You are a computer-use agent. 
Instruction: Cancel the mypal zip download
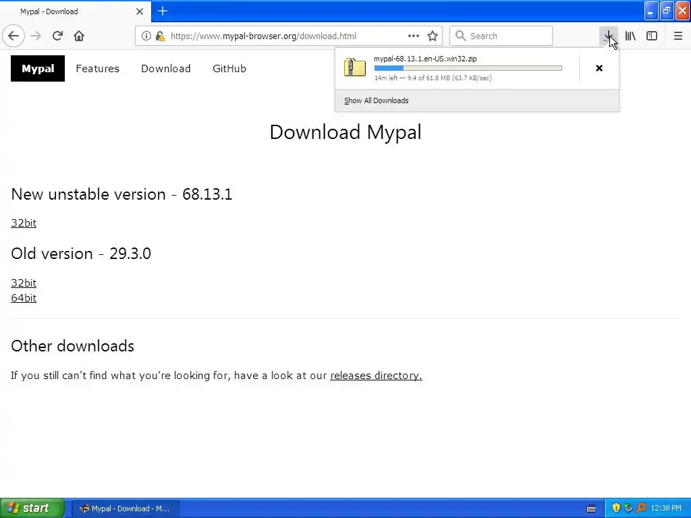(x=599, y=68)
